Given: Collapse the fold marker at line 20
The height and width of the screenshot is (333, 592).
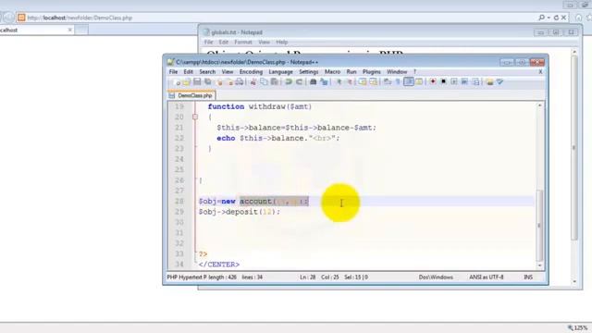Looking at the screenshot, I should (195, 117).
